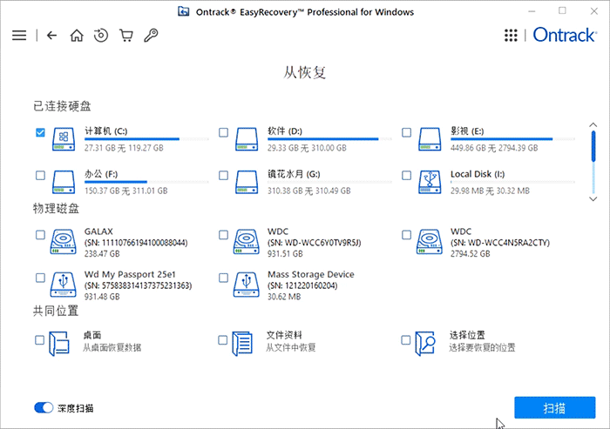Open the hamburger menu
610x429 pixels.
pyautogui.click(x=19, y=36)
